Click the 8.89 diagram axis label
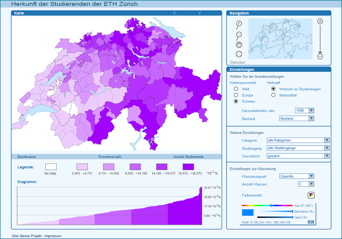 pos(212,216)
